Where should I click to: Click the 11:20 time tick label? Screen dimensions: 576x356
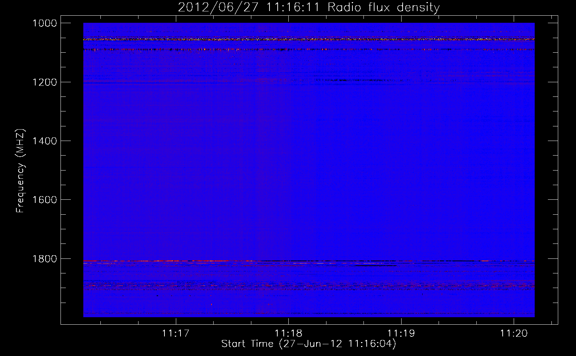514,334
